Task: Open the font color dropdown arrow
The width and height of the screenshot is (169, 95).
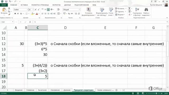Action: (39, 14)
